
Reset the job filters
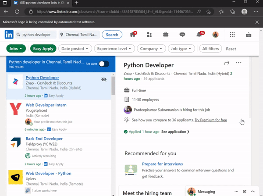click(231, 49)
